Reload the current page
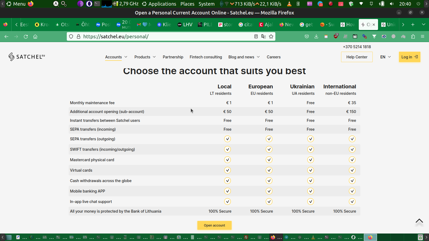 pos(26,36)
